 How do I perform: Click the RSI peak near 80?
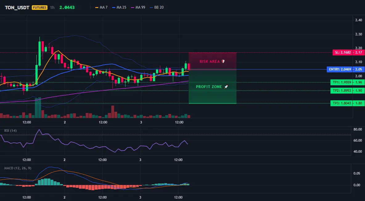tap(39, 130)
